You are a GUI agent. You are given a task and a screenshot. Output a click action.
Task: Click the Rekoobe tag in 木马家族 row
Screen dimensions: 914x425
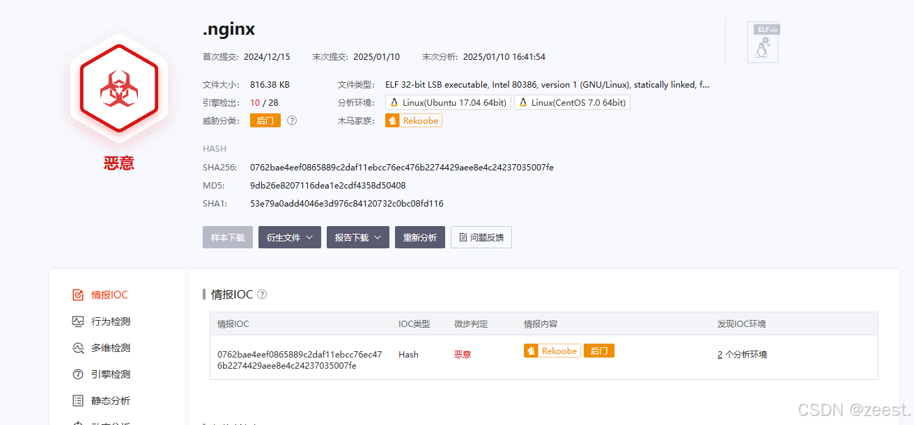pos(414,120)
